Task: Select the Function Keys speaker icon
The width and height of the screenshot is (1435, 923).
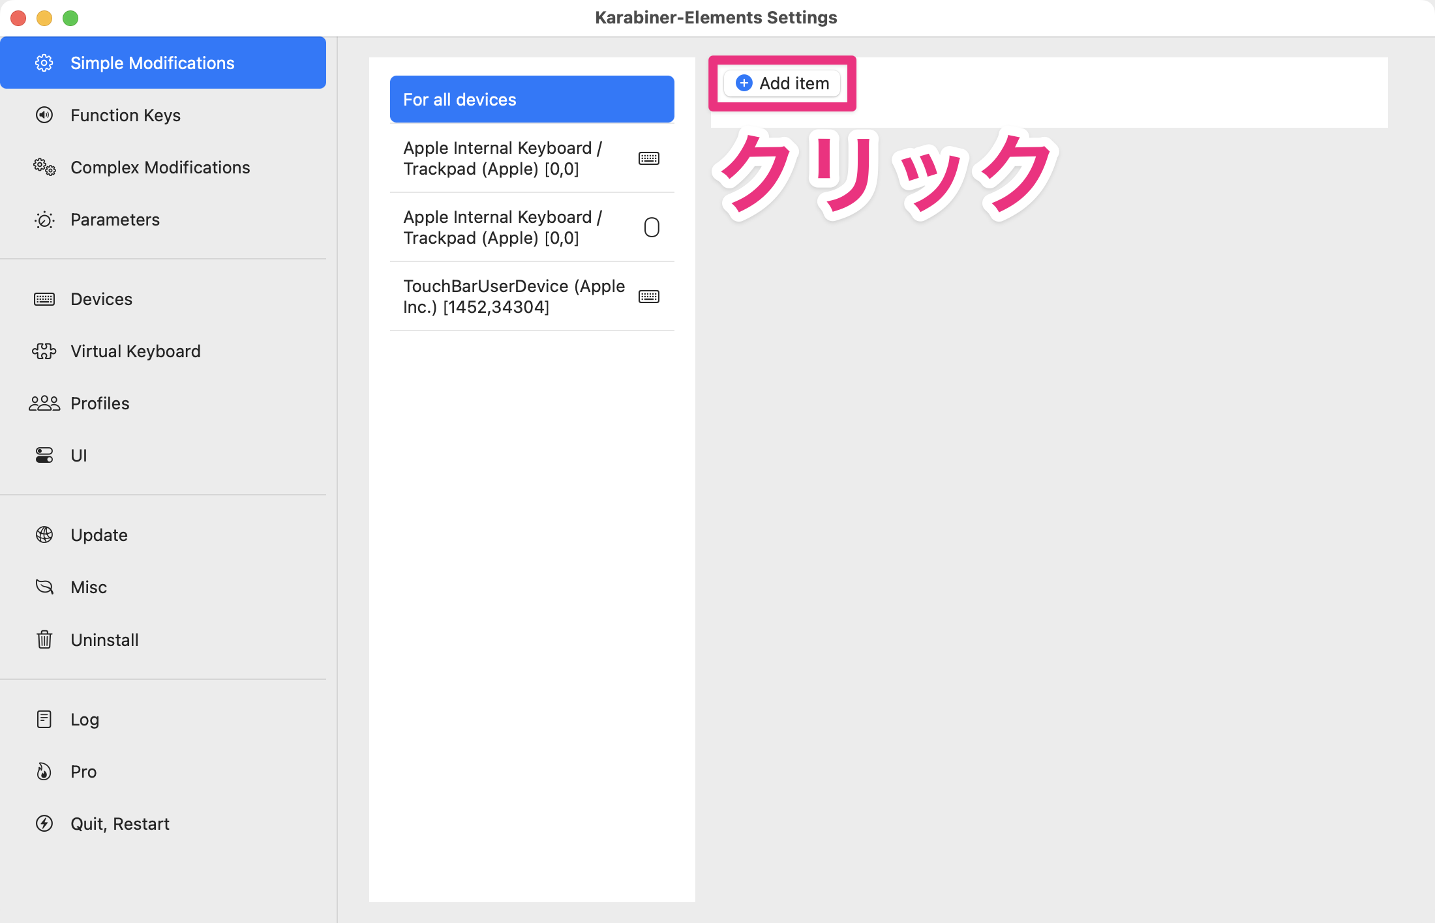Action: pyautogui.click(x=44, y=115)
